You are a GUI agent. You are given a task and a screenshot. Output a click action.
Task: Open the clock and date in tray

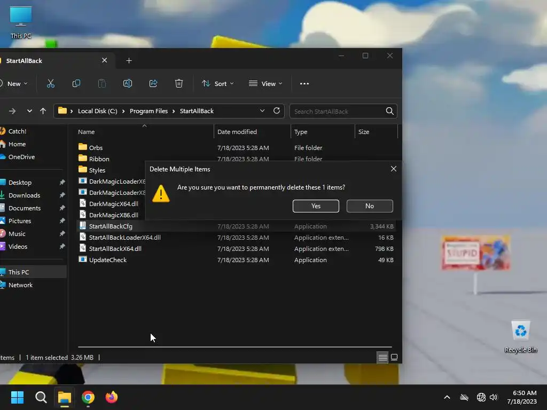pyautogui.click(x=521, y=397)
